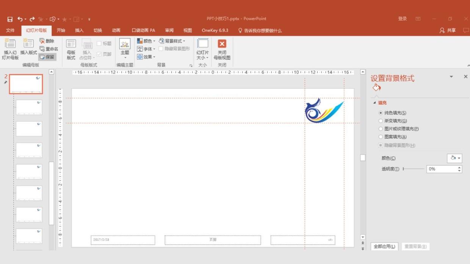Switch to the Insert ribbon tab
Screen dimensions: 470x264
[79, 30]
